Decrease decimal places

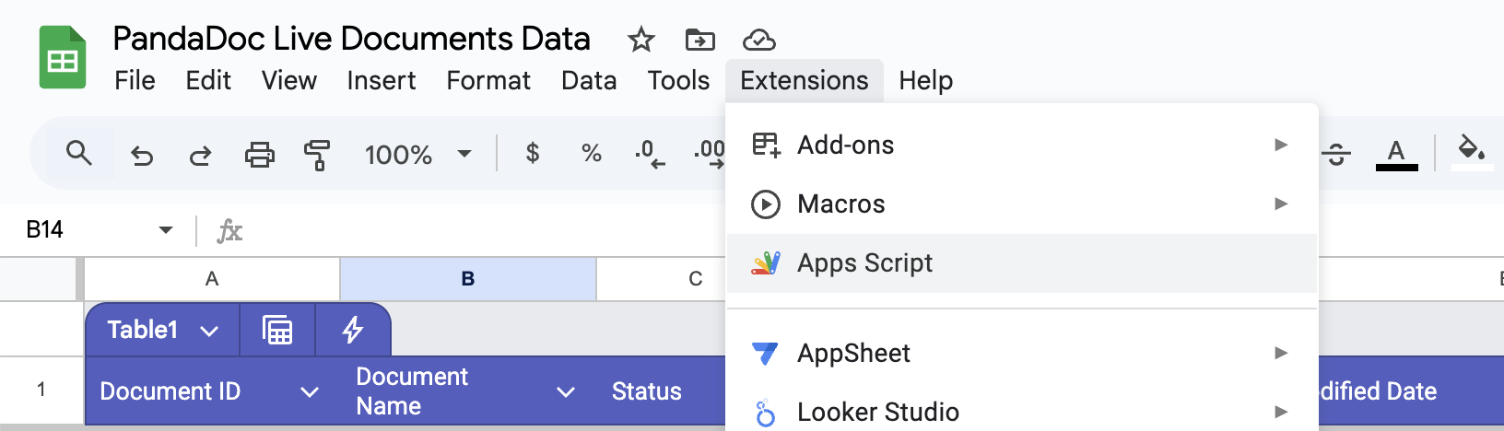click(x=650, y=154)
